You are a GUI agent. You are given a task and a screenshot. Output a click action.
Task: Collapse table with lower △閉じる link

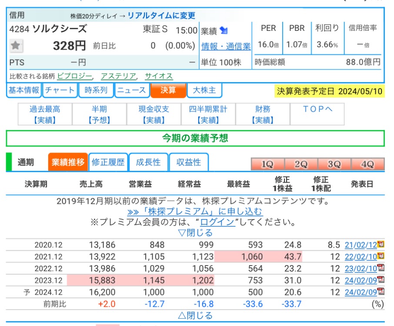tap(195, 316)
